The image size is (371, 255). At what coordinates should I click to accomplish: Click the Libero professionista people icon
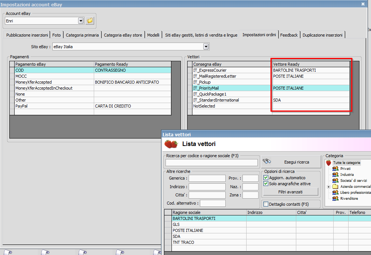[335, 193]
